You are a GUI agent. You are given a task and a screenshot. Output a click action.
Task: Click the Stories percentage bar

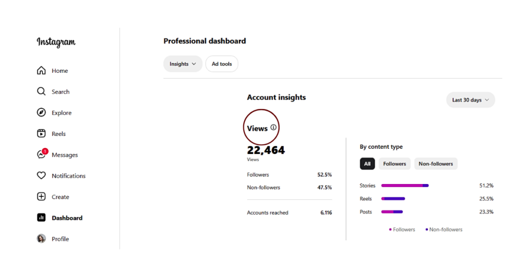[x=405, y=186]
